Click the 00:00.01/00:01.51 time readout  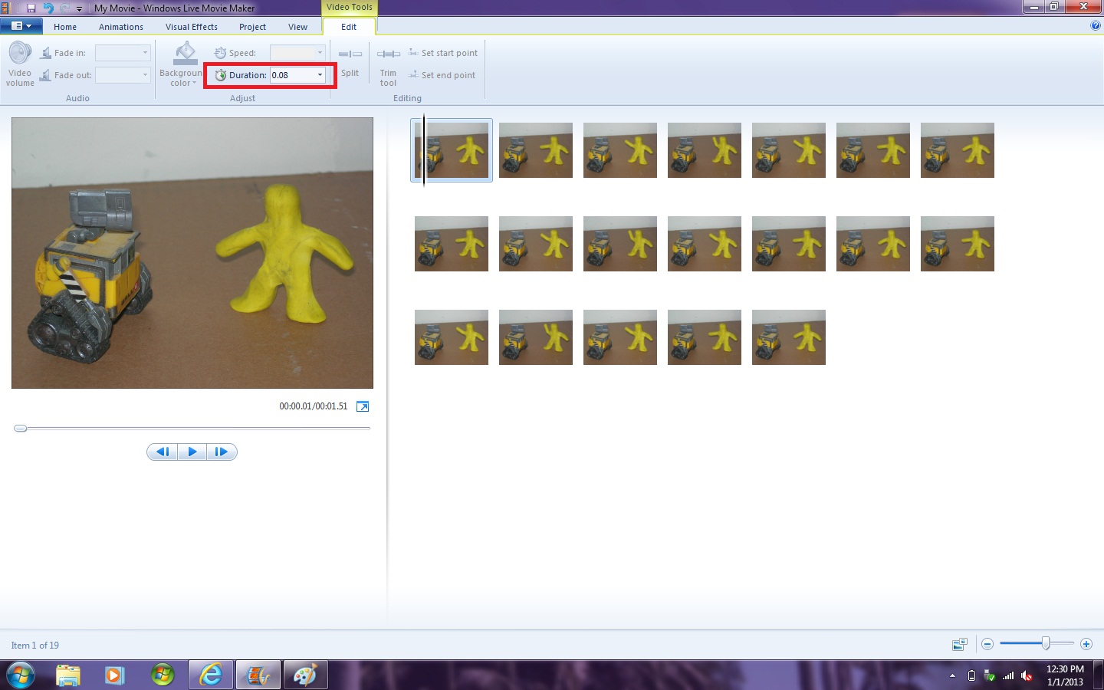coord(313,406)
